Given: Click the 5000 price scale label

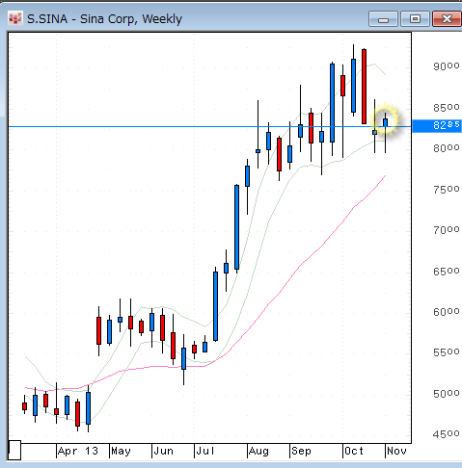Looking at the screenshot, I should [447, 394].
